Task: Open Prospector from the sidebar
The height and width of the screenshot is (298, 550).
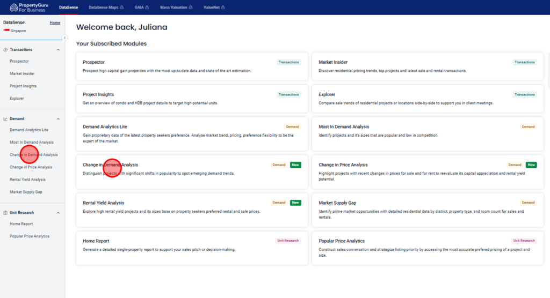Action: 19,61
